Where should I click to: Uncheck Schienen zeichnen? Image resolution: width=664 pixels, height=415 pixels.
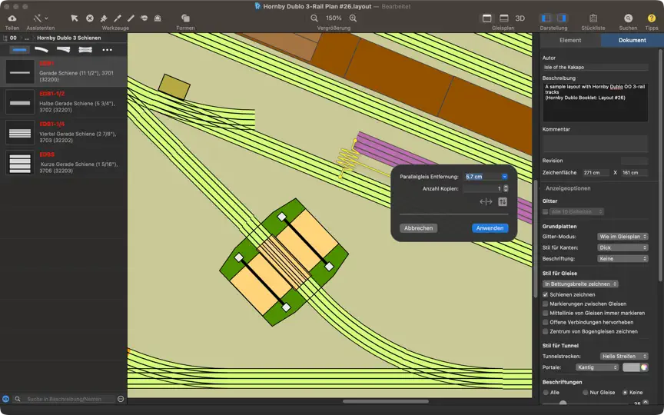tap(546, 295)
